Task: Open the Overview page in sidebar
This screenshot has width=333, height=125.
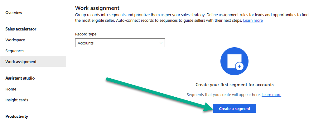Action: [x=14, y=12]
